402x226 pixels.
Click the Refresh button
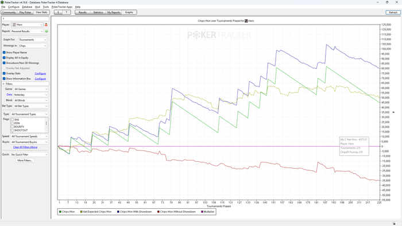[393, 12]
